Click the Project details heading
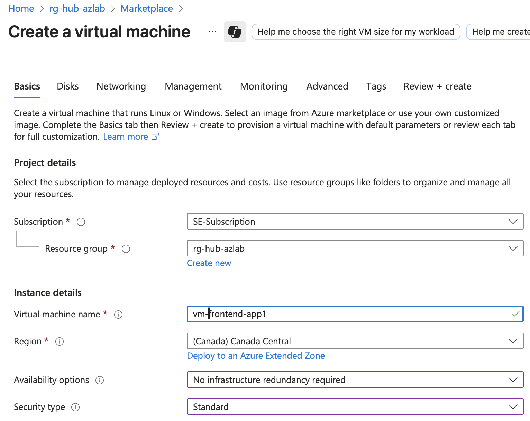This screenshot has height=421, width=530. click(45, 163)
